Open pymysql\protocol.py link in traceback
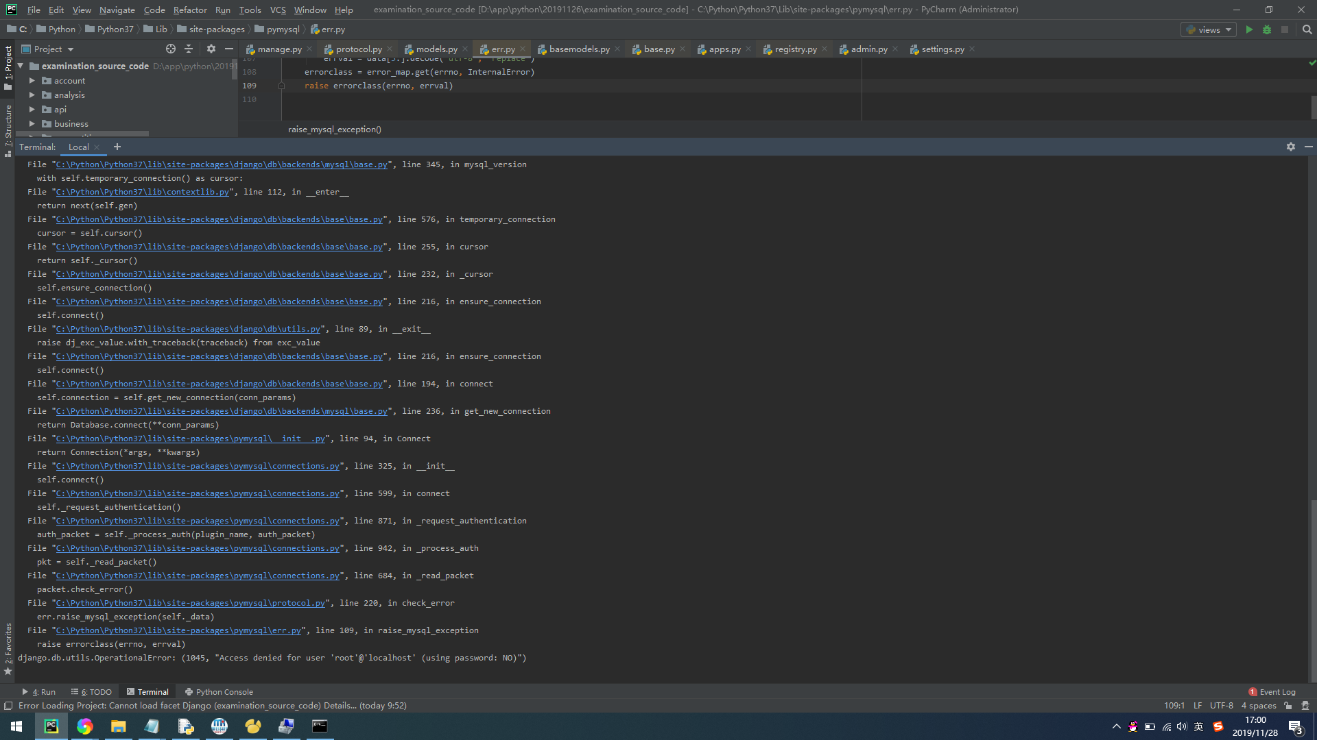The image size is (1317, 740). tap(191, 603)
